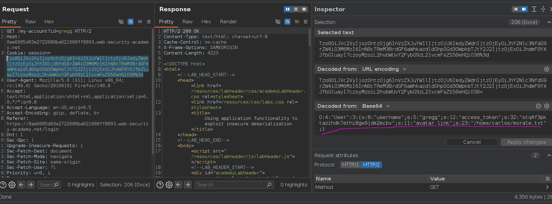Viewport: 552px width, 204px height.
Task: Toggle line wrap in Response pane
Action: [x=287, y=21]
